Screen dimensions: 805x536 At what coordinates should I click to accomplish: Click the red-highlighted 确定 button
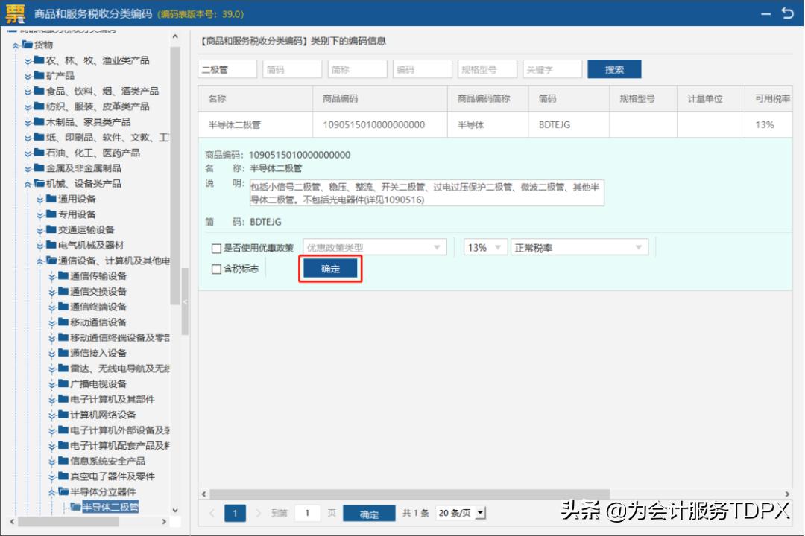tap(330, 270)
